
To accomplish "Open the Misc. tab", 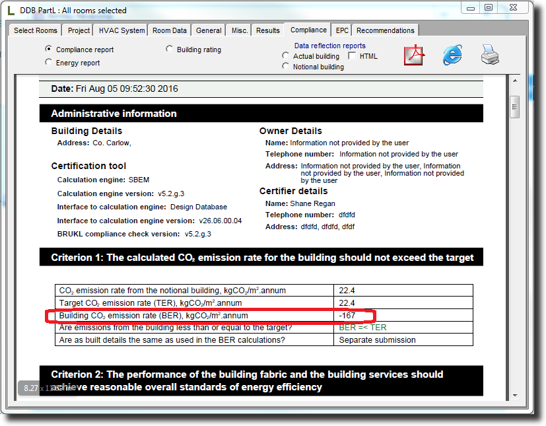I will 240,30.
